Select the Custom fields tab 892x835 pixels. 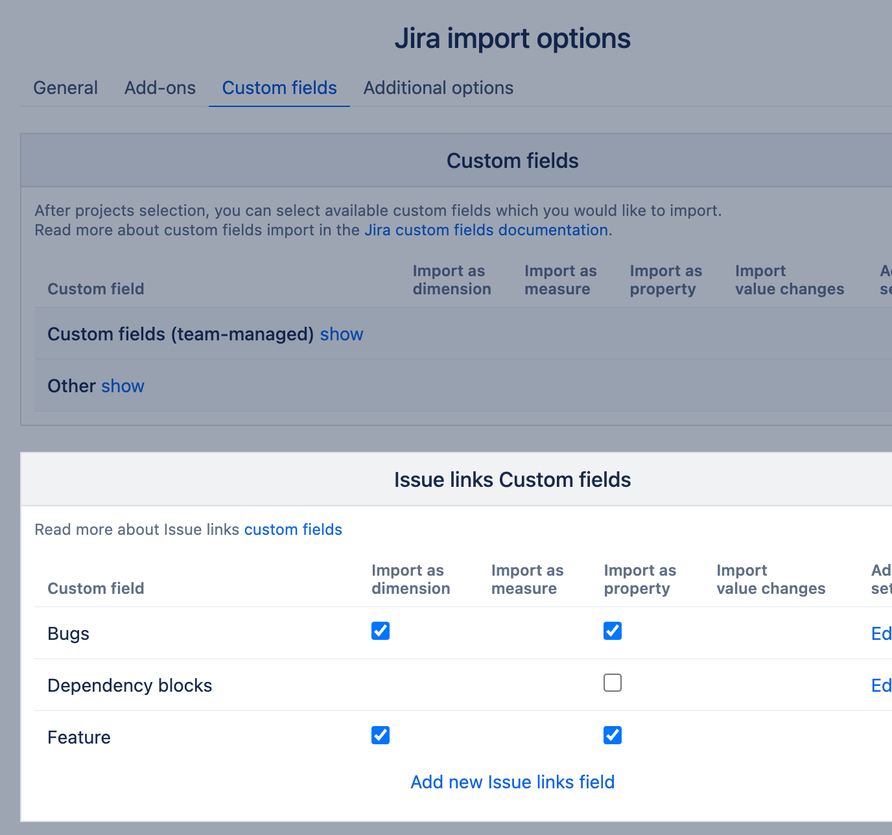[x=279, y=88]
